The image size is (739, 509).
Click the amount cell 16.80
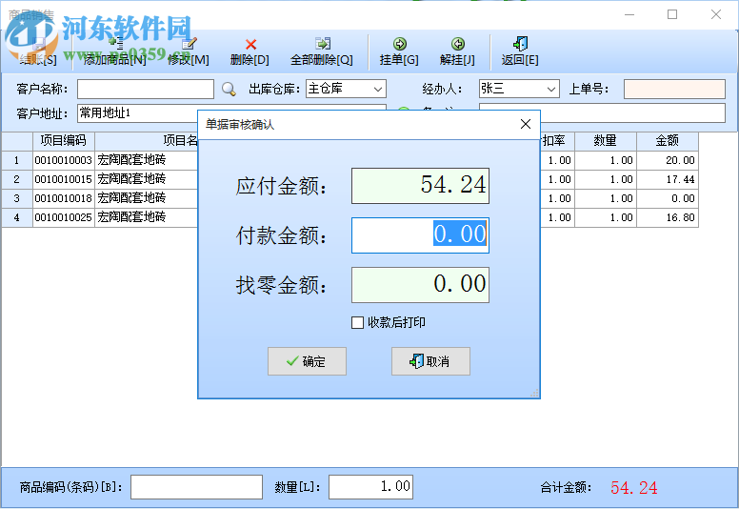668,217
